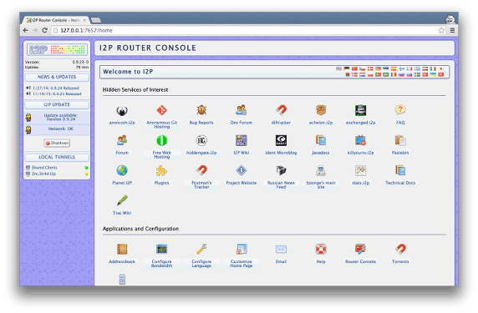The image size is (478, 313).
Task: Open the LOCAL TUNNELS sidebar heading
Action: point(57,157)
